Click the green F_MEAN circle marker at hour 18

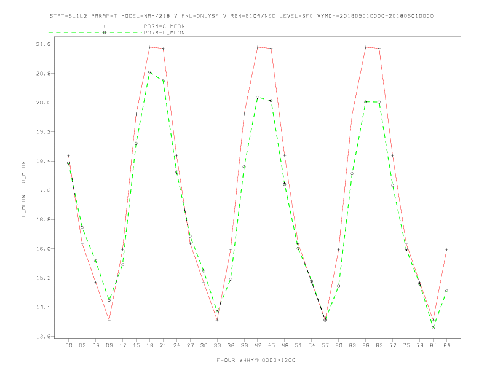149,72
